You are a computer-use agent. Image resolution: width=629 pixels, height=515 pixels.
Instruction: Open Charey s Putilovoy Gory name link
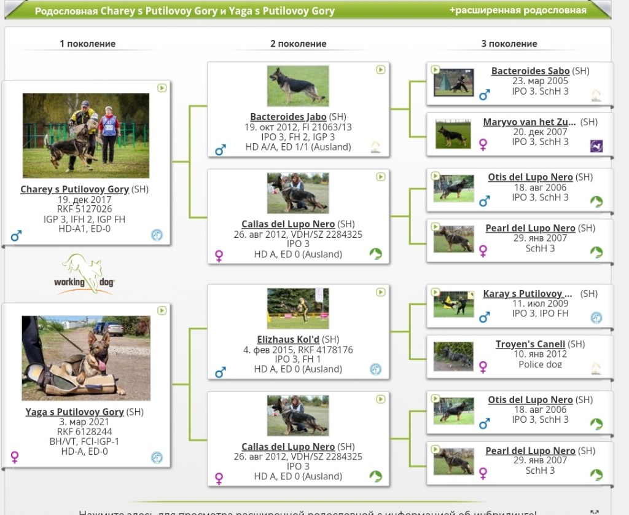(x=74, y=189)
